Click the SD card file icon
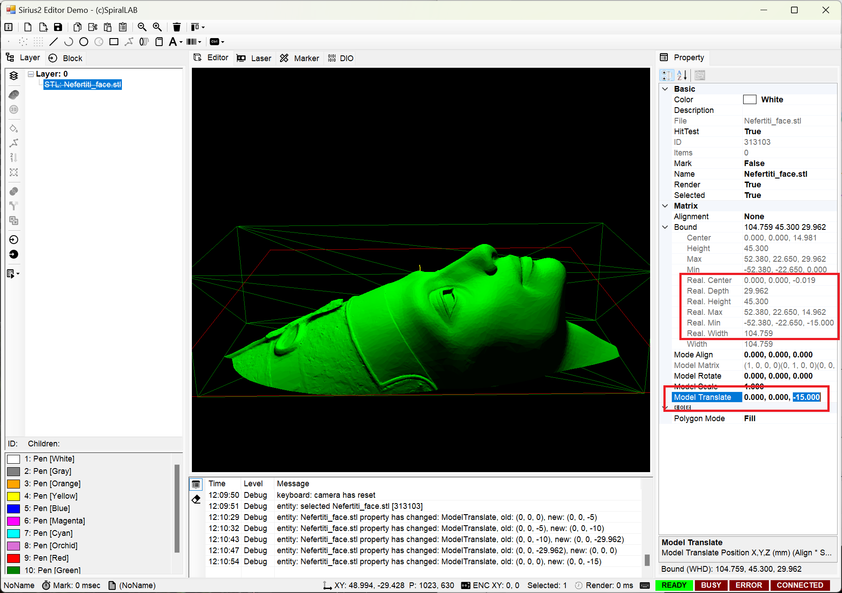This screenshot has height=593, width=842. click(159, 42)
